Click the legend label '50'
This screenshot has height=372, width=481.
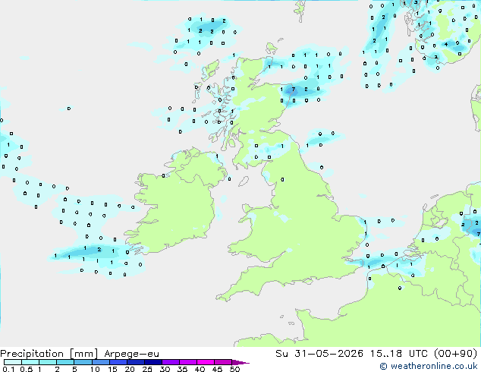point(234,369)
